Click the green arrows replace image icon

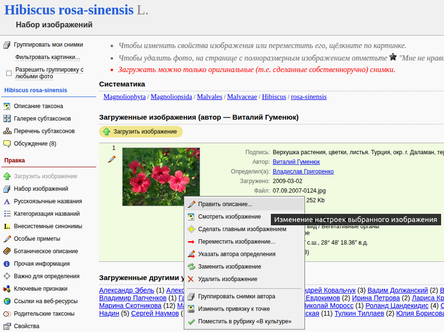[x=191, y=267]
